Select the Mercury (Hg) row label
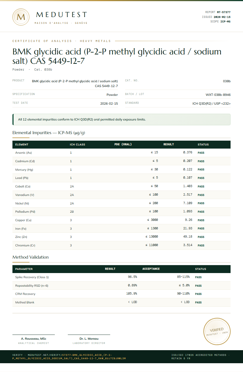Image resolution: width=243 pixels, height=372 pixels. coord(25,170)
